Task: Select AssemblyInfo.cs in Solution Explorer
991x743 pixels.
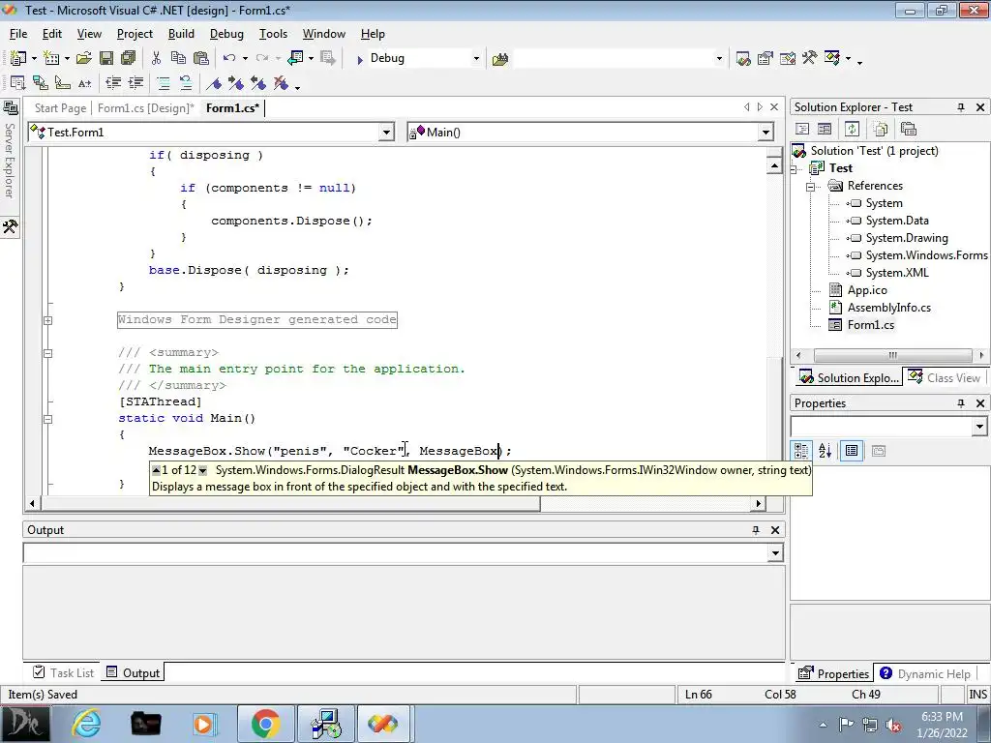Action: [x=888, y=308]
